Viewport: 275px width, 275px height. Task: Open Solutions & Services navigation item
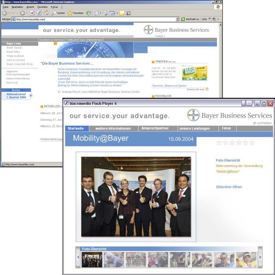(52, 40)
